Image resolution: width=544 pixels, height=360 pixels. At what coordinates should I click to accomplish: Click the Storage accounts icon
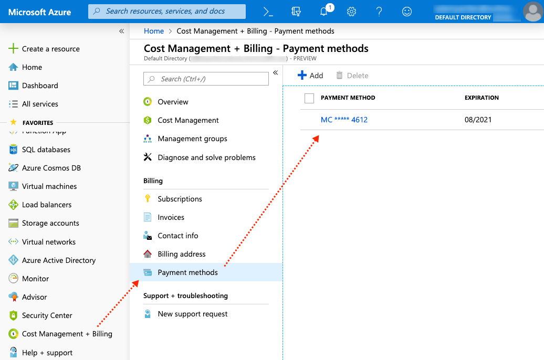(13, 223)
